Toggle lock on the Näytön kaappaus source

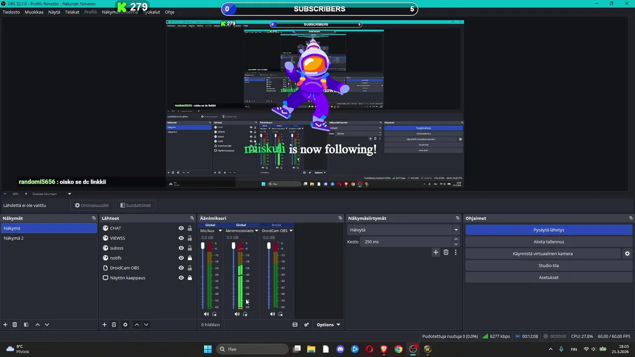point(190,278)
